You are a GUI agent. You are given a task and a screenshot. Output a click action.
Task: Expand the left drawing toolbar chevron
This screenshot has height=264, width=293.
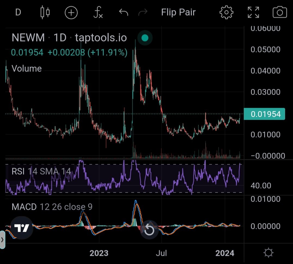[x=2, y=240]
